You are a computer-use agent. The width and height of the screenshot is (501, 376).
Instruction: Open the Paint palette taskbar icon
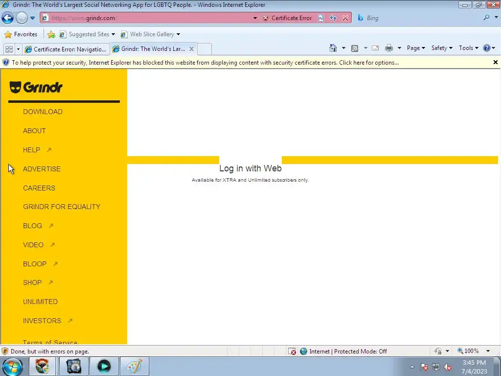(x=134, y=366)
